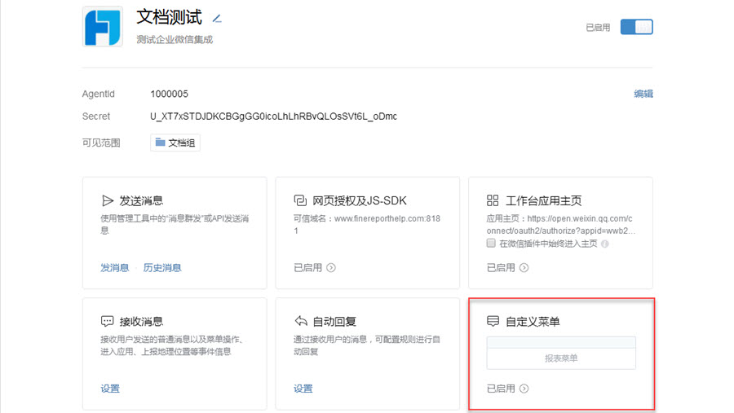Click the 自动回复 card title
734x413 pixels.
pos(334,321)
